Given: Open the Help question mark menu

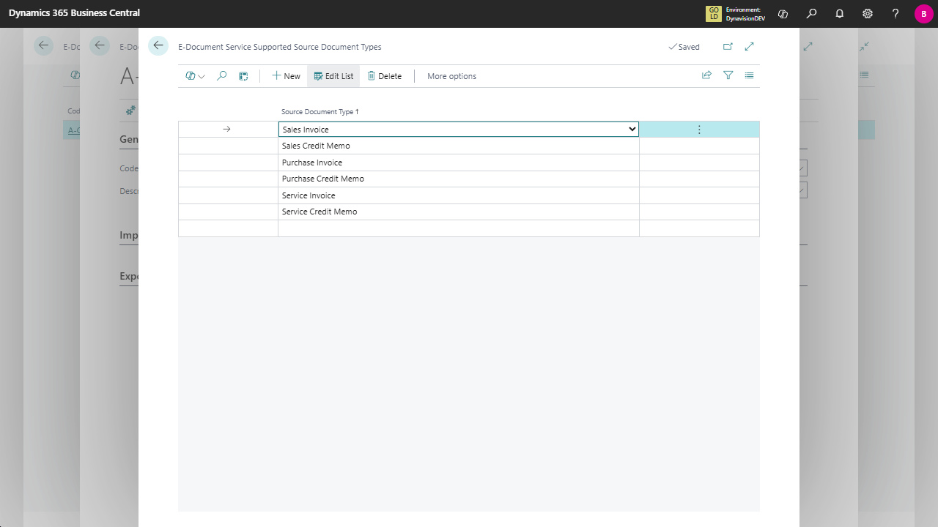Looking at the screenshot, I should (x=895, y=13).
